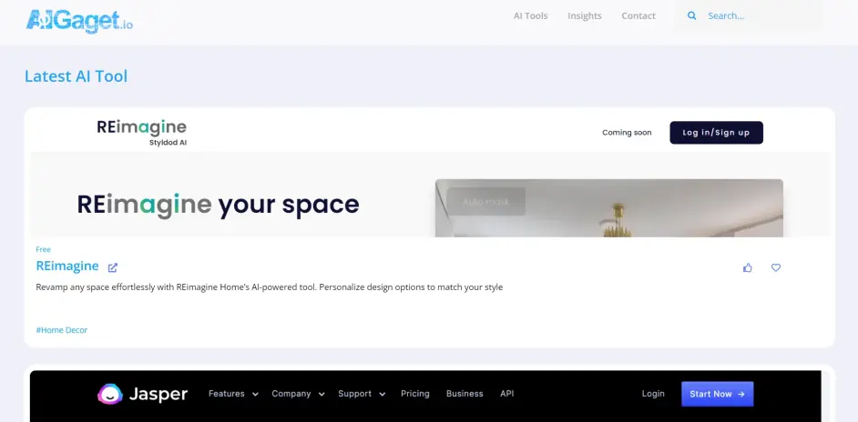Click the room preview image with chandelier
This screenshot has width=858, height=422.
609,208
